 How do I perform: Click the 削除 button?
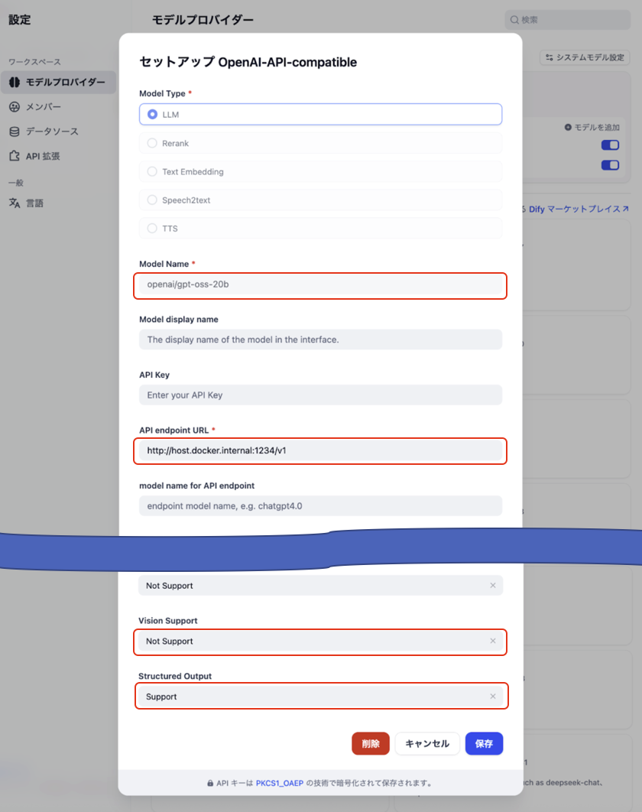click(370, 744)
